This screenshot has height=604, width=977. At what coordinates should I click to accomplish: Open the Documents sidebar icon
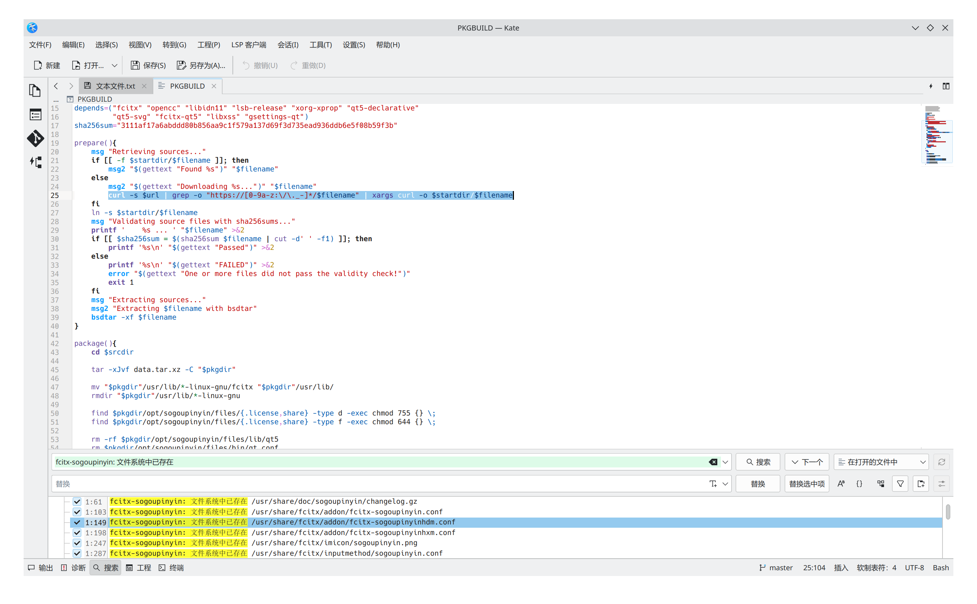click(x=35, y=91)
